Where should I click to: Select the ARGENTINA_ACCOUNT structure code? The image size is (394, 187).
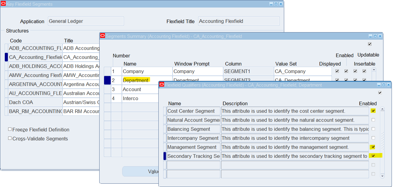[35, 84]
